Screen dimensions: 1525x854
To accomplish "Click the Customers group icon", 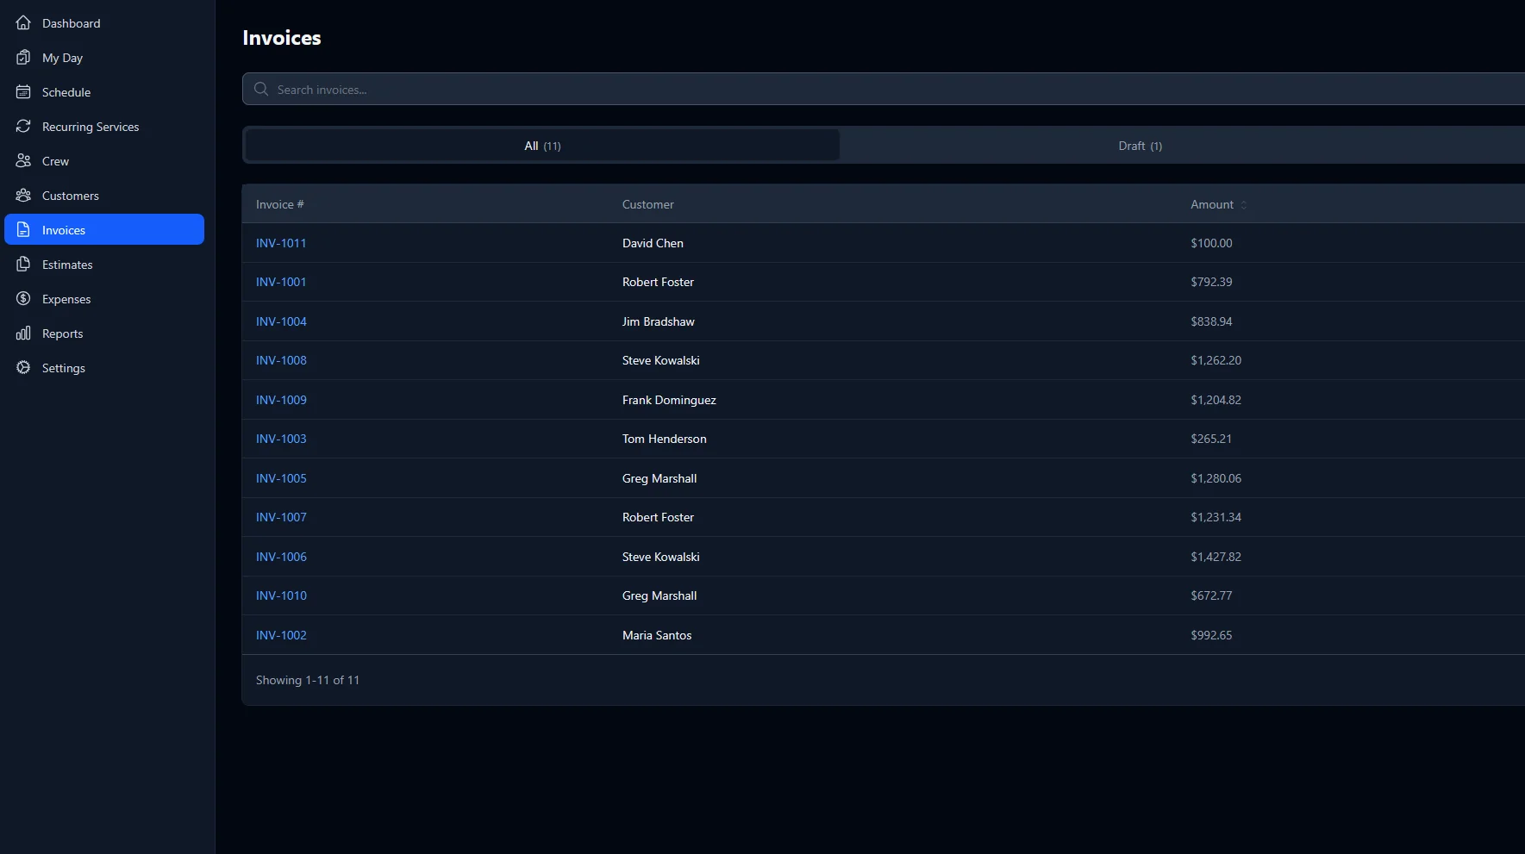I will (x=23, y=196).
